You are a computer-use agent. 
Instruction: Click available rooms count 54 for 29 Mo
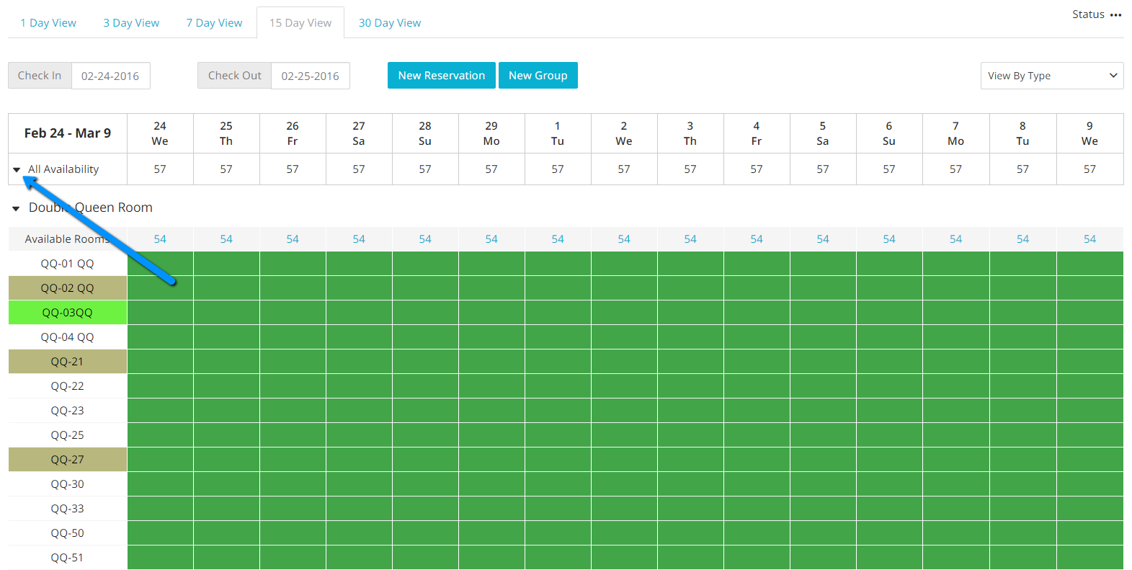pos(491,239)
